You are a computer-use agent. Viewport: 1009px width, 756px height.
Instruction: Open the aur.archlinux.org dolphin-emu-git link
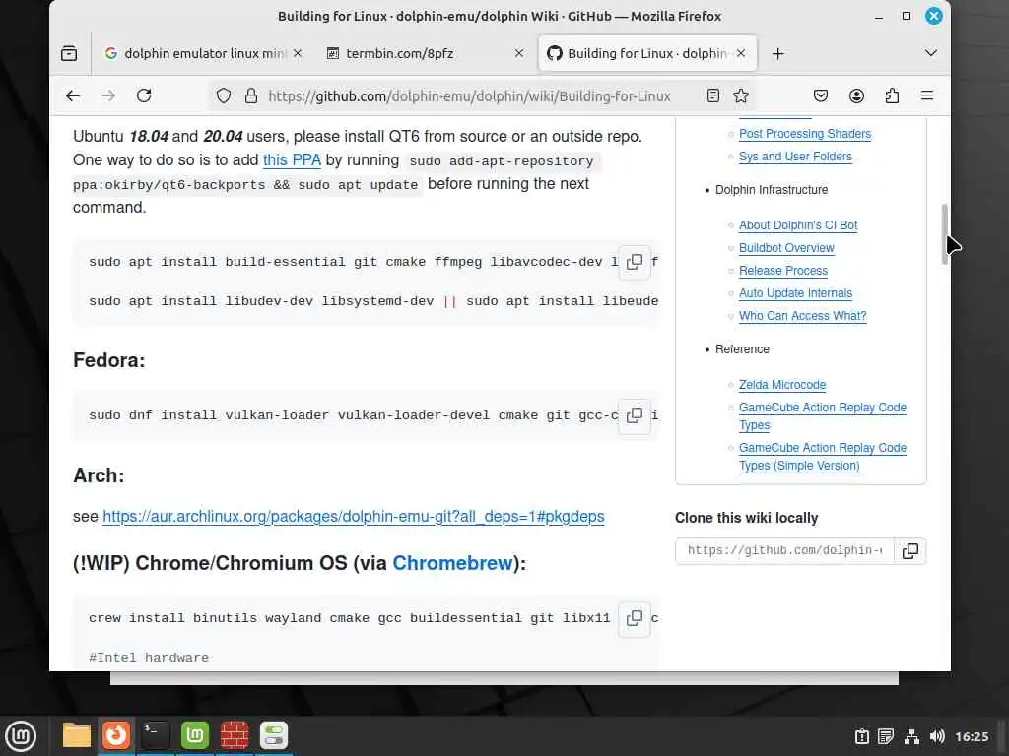click(x=354, y=516)
